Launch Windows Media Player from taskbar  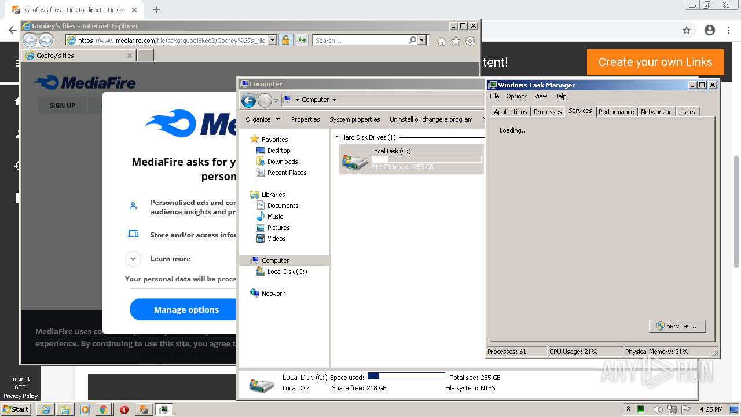[x=85, y=409]
